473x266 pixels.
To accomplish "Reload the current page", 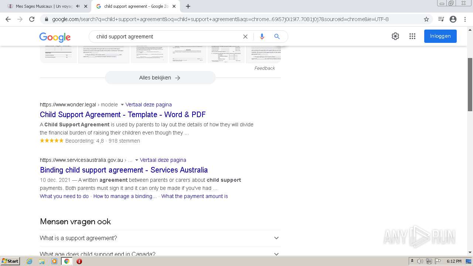I will tap(32, 19).
